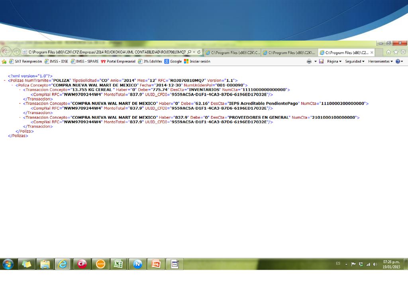Viewport: 408px width, 306px height.
Task: Open the Portal Empresarial favorite
Action: 118,61
